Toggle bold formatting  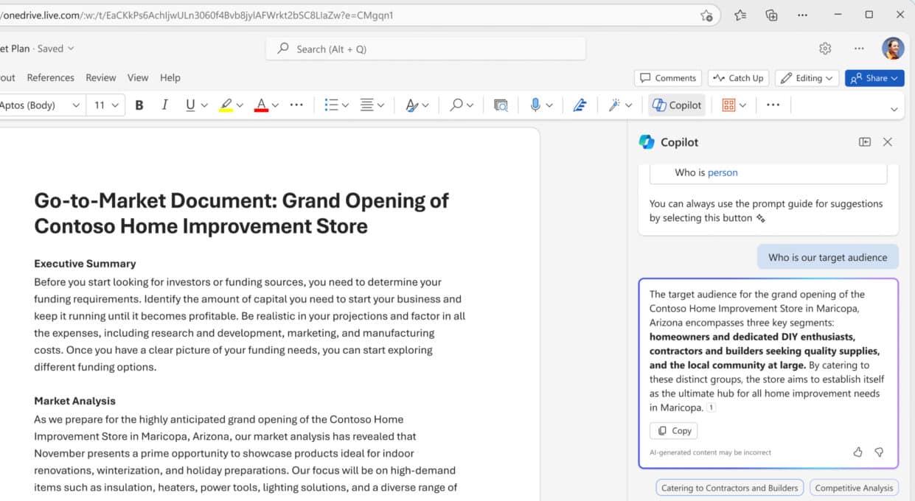139,105
